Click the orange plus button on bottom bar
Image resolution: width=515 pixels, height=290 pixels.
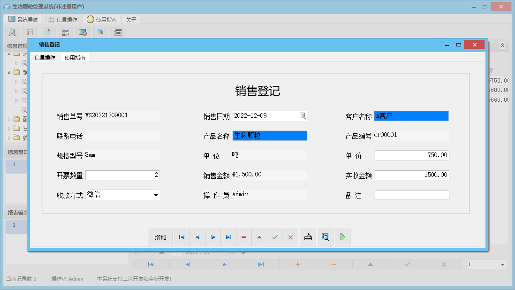click(297, 264)
